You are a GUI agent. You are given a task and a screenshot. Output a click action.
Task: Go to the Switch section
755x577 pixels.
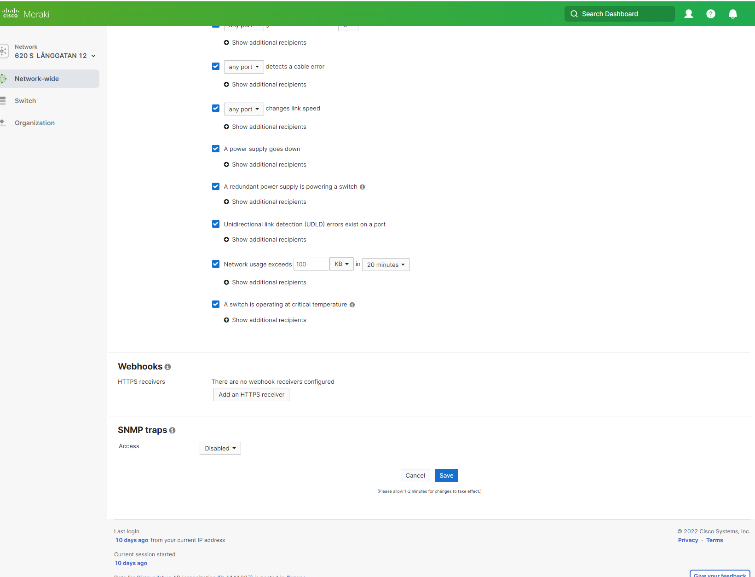[x=25, y=100]
